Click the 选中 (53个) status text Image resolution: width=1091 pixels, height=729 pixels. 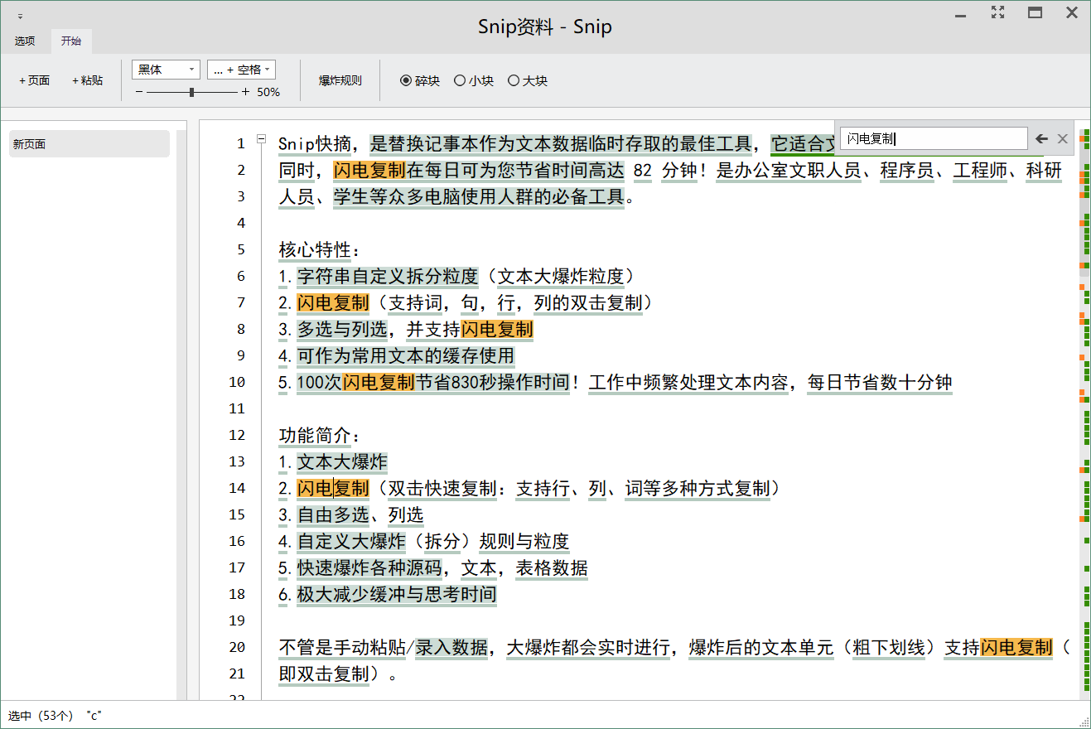41,716
